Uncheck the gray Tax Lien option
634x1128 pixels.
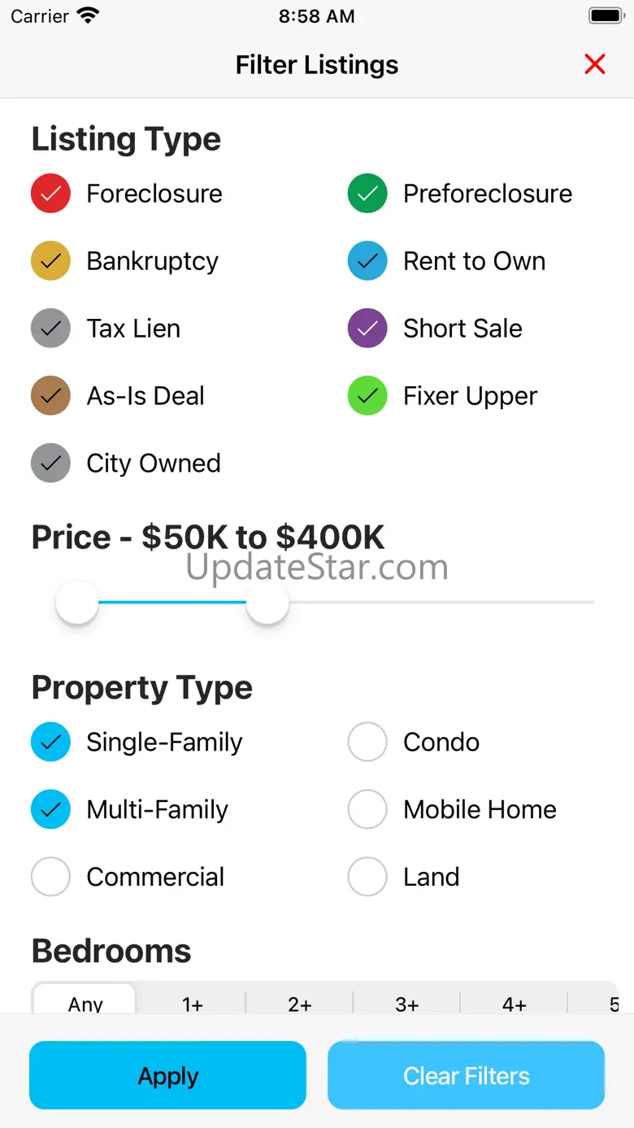[50, 329]
